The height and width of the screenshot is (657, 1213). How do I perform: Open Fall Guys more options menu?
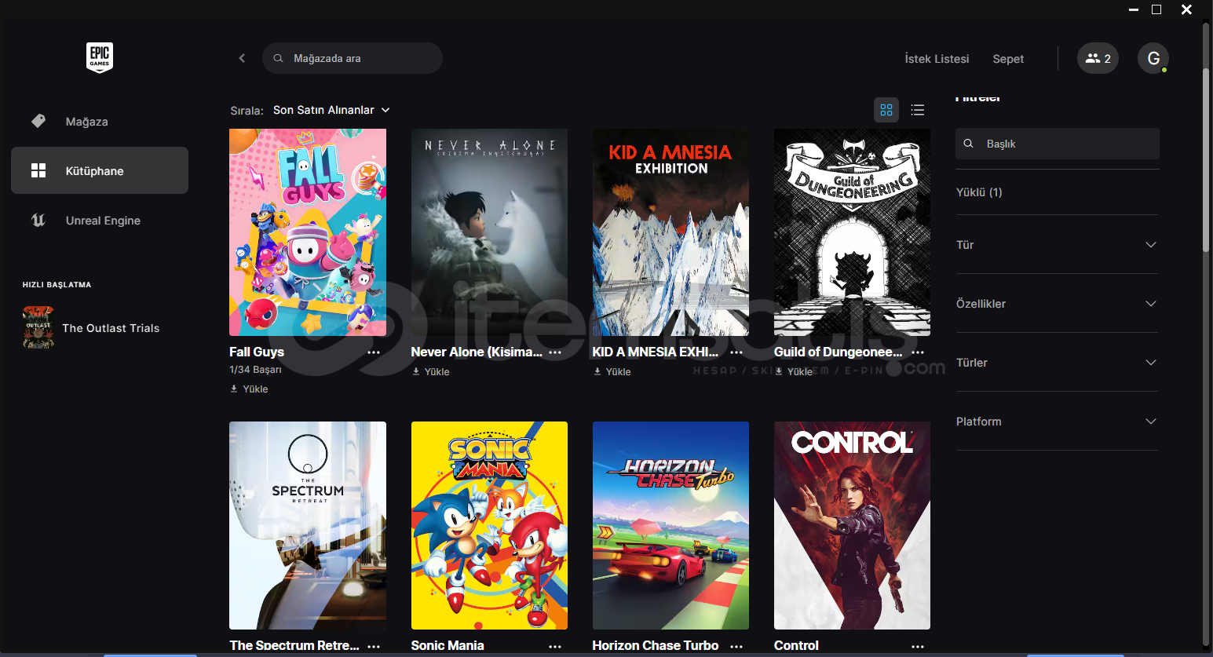[x=374, y=352]
